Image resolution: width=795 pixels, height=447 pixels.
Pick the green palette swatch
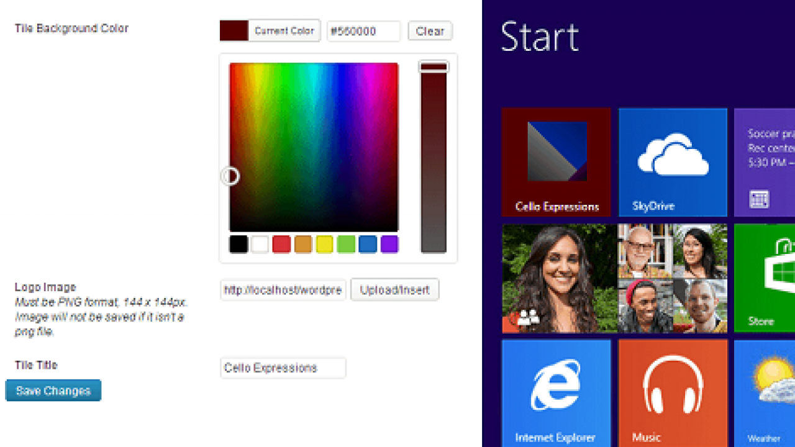click(x=346, y=244)
